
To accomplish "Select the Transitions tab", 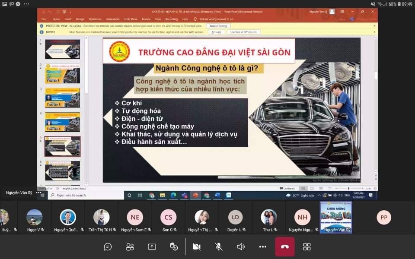I will pyautogui.click(x=95, y=19).
